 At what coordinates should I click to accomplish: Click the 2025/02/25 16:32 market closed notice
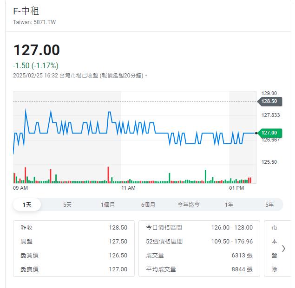point(80,76)
